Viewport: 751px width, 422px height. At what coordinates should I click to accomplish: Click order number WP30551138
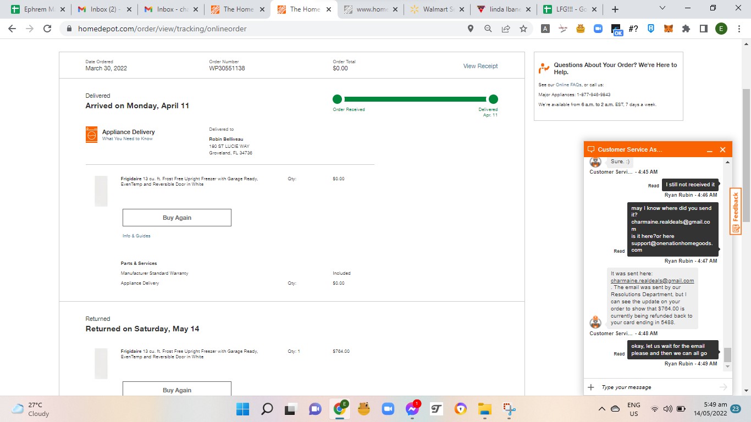pyautogui.click(x=227, y=68)
